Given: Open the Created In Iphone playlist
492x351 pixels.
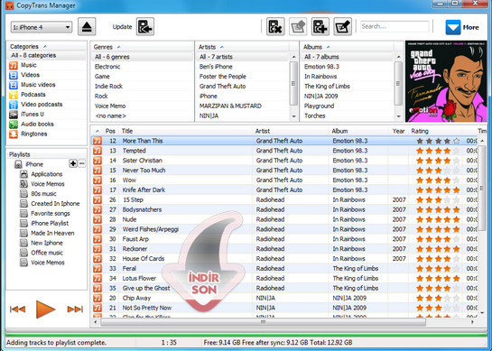Looking at the screenshot, I should (x=55, y=204).
